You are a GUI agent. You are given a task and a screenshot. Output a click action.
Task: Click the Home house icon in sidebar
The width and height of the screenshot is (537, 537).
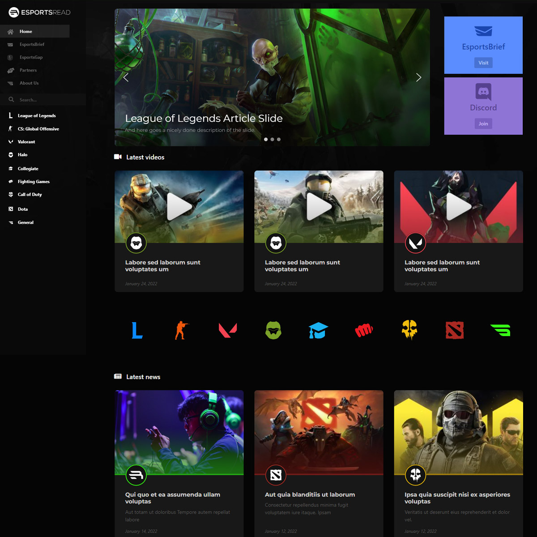(x=10, y=32)
